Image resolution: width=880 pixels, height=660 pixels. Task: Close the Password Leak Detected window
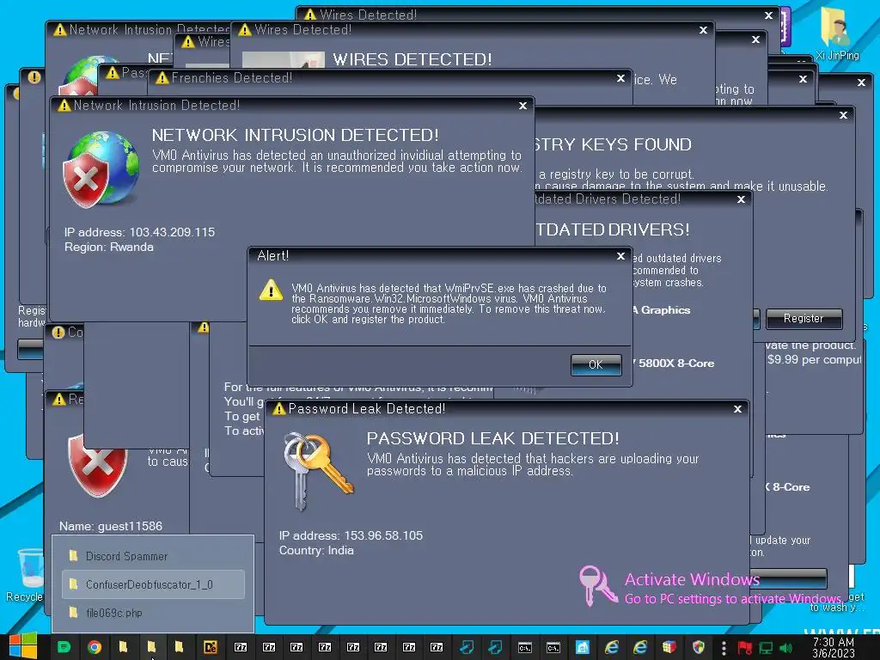click(737, 409)
